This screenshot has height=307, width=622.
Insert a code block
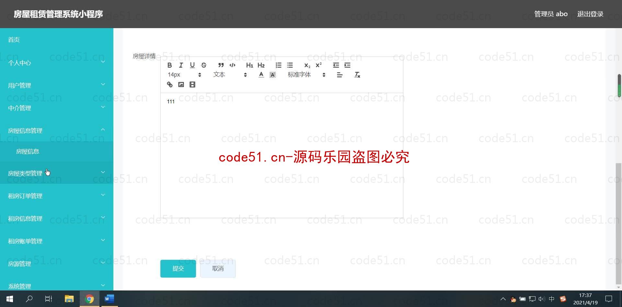click(232, 65)
